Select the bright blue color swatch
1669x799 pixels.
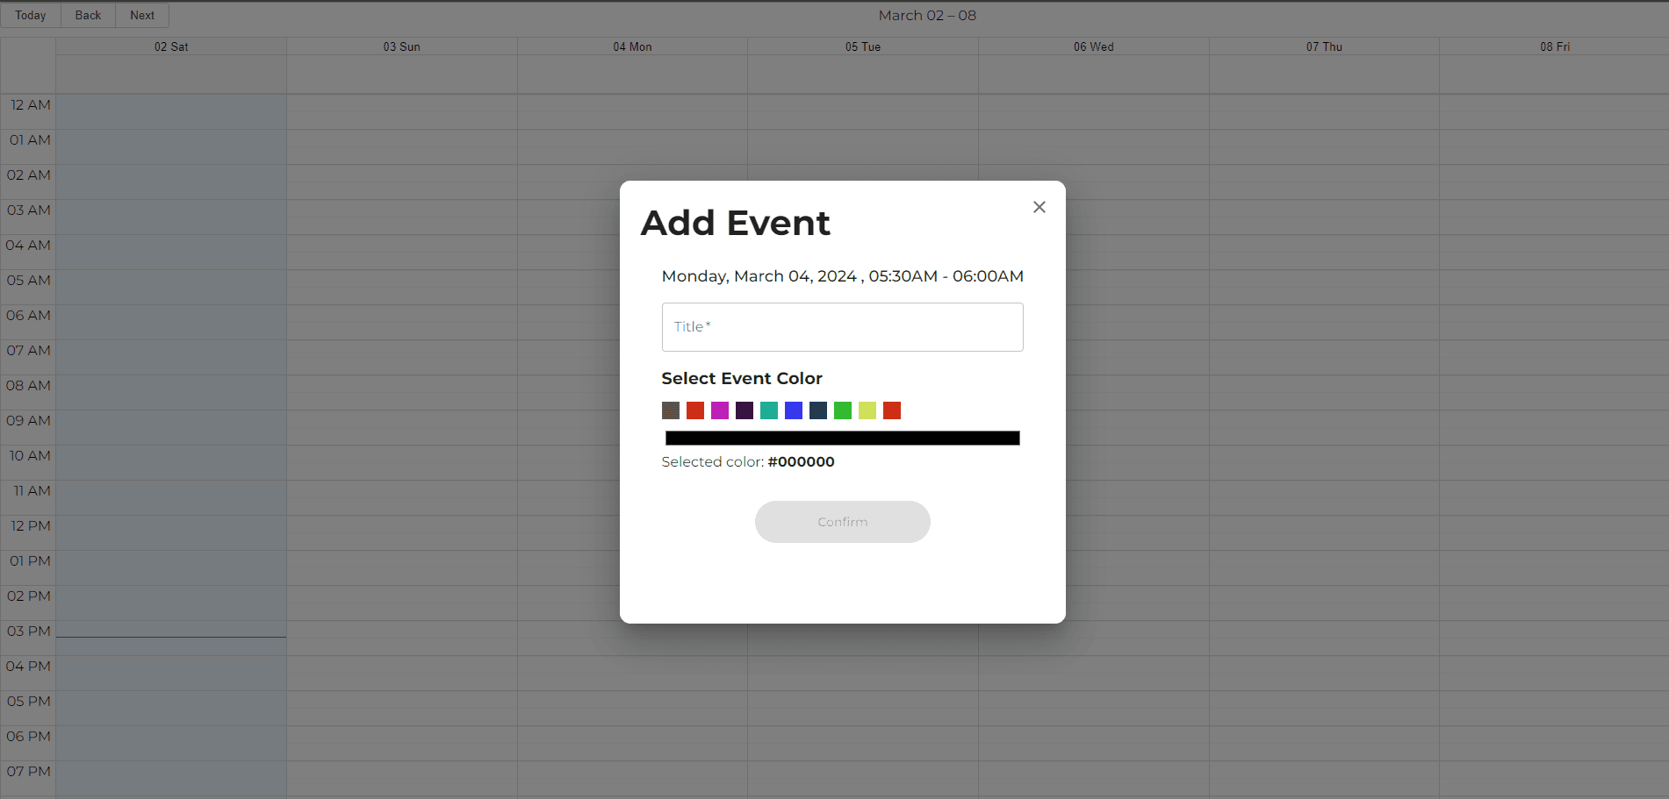click(794, 410)
